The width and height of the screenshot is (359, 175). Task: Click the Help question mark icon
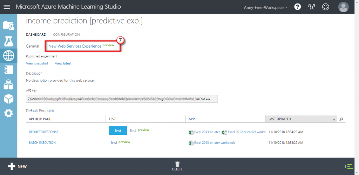[x=297, y=7]
